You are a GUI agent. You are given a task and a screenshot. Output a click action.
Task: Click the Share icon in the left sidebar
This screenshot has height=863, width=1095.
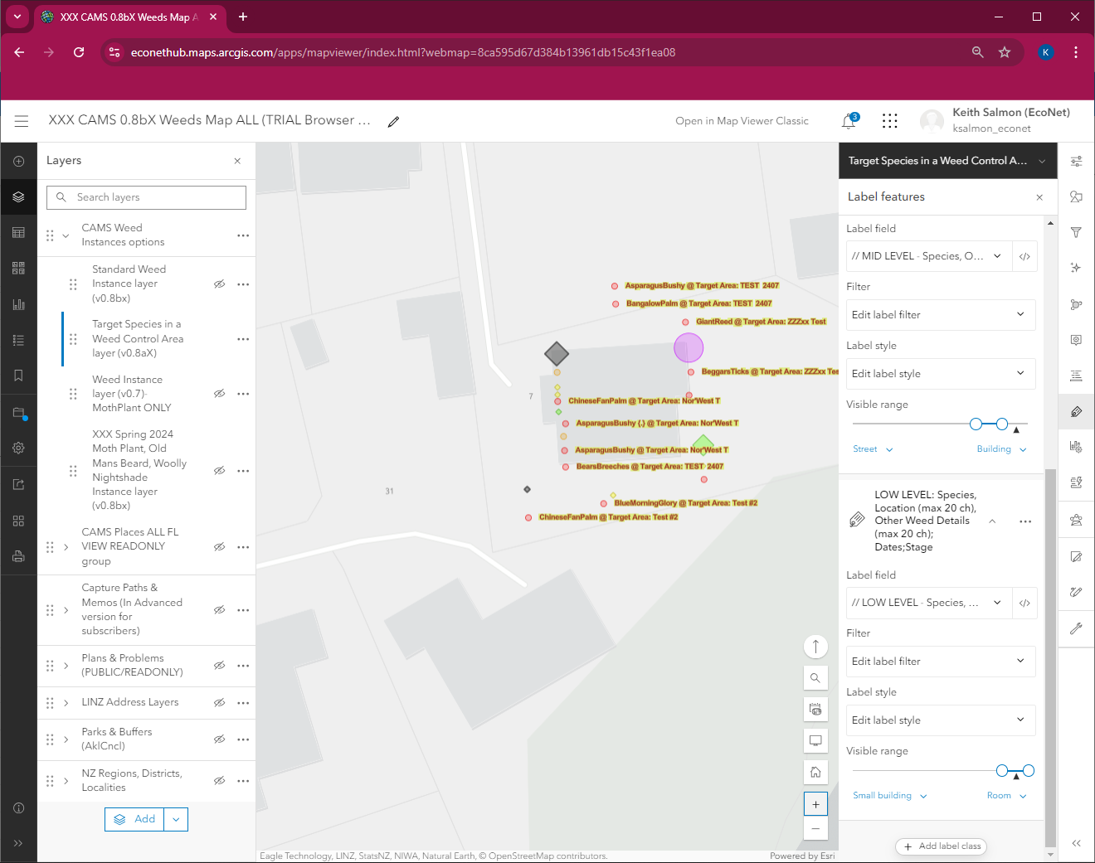click(18, 483)
